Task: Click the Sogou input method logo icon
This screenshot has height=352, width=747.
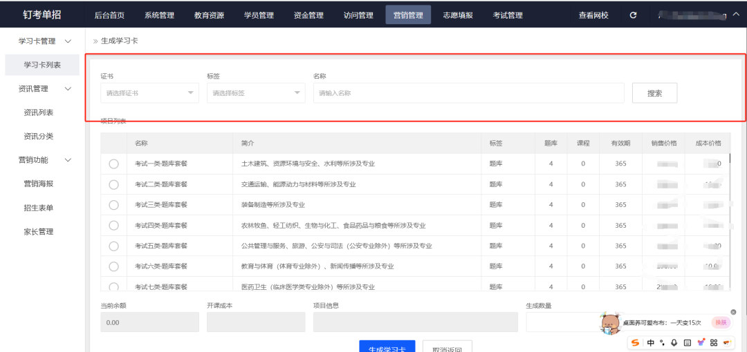Action: pos(636,342)
